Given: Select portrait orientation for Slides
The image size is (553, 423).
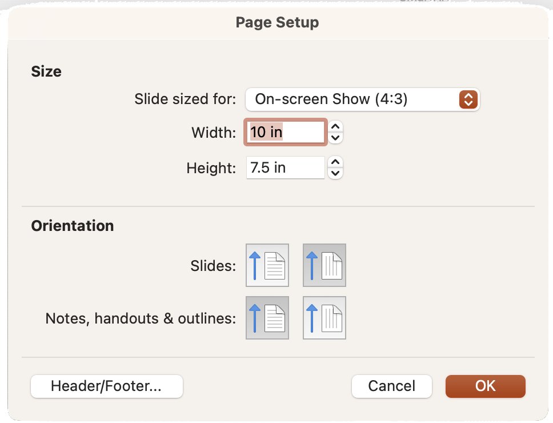Looking at the screenshot, I should 267,265.
